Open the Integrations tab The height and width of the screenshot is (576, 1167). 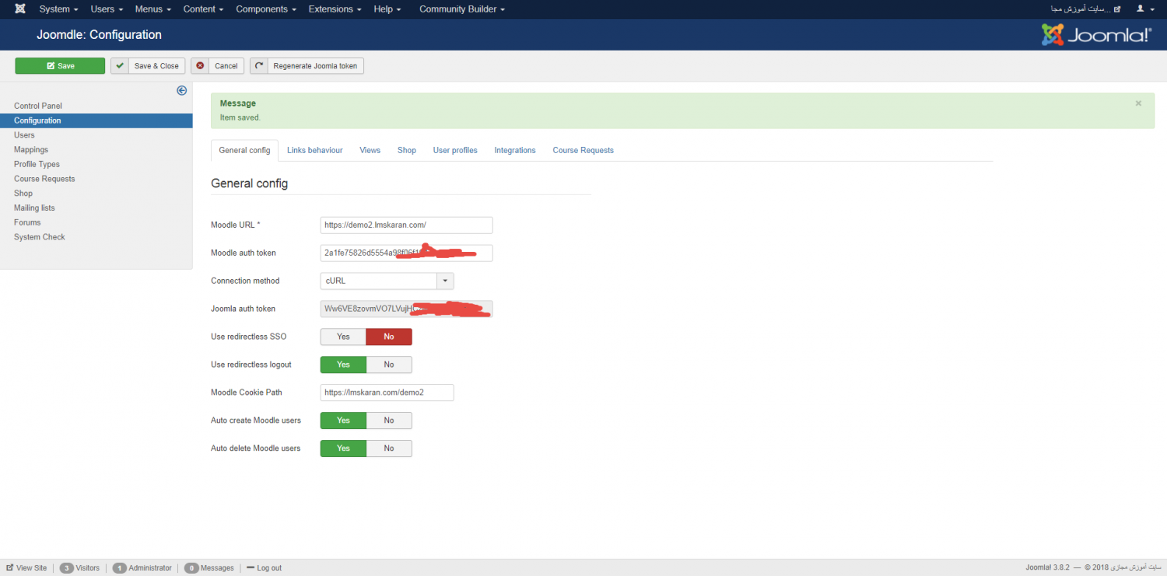514,150
